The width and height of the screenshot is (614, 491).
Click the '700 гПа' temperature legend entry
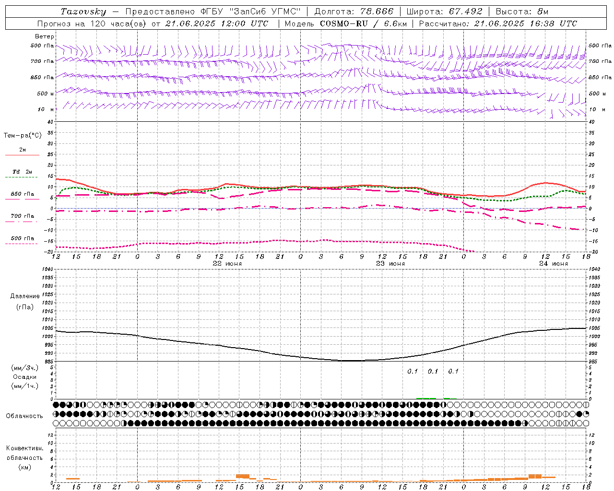pos(23,216)
